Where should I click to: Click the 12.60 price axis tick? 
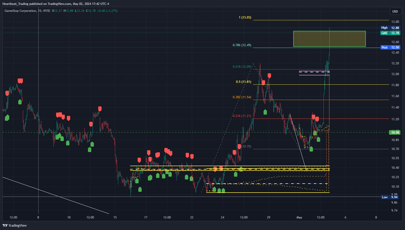(395, 42)
